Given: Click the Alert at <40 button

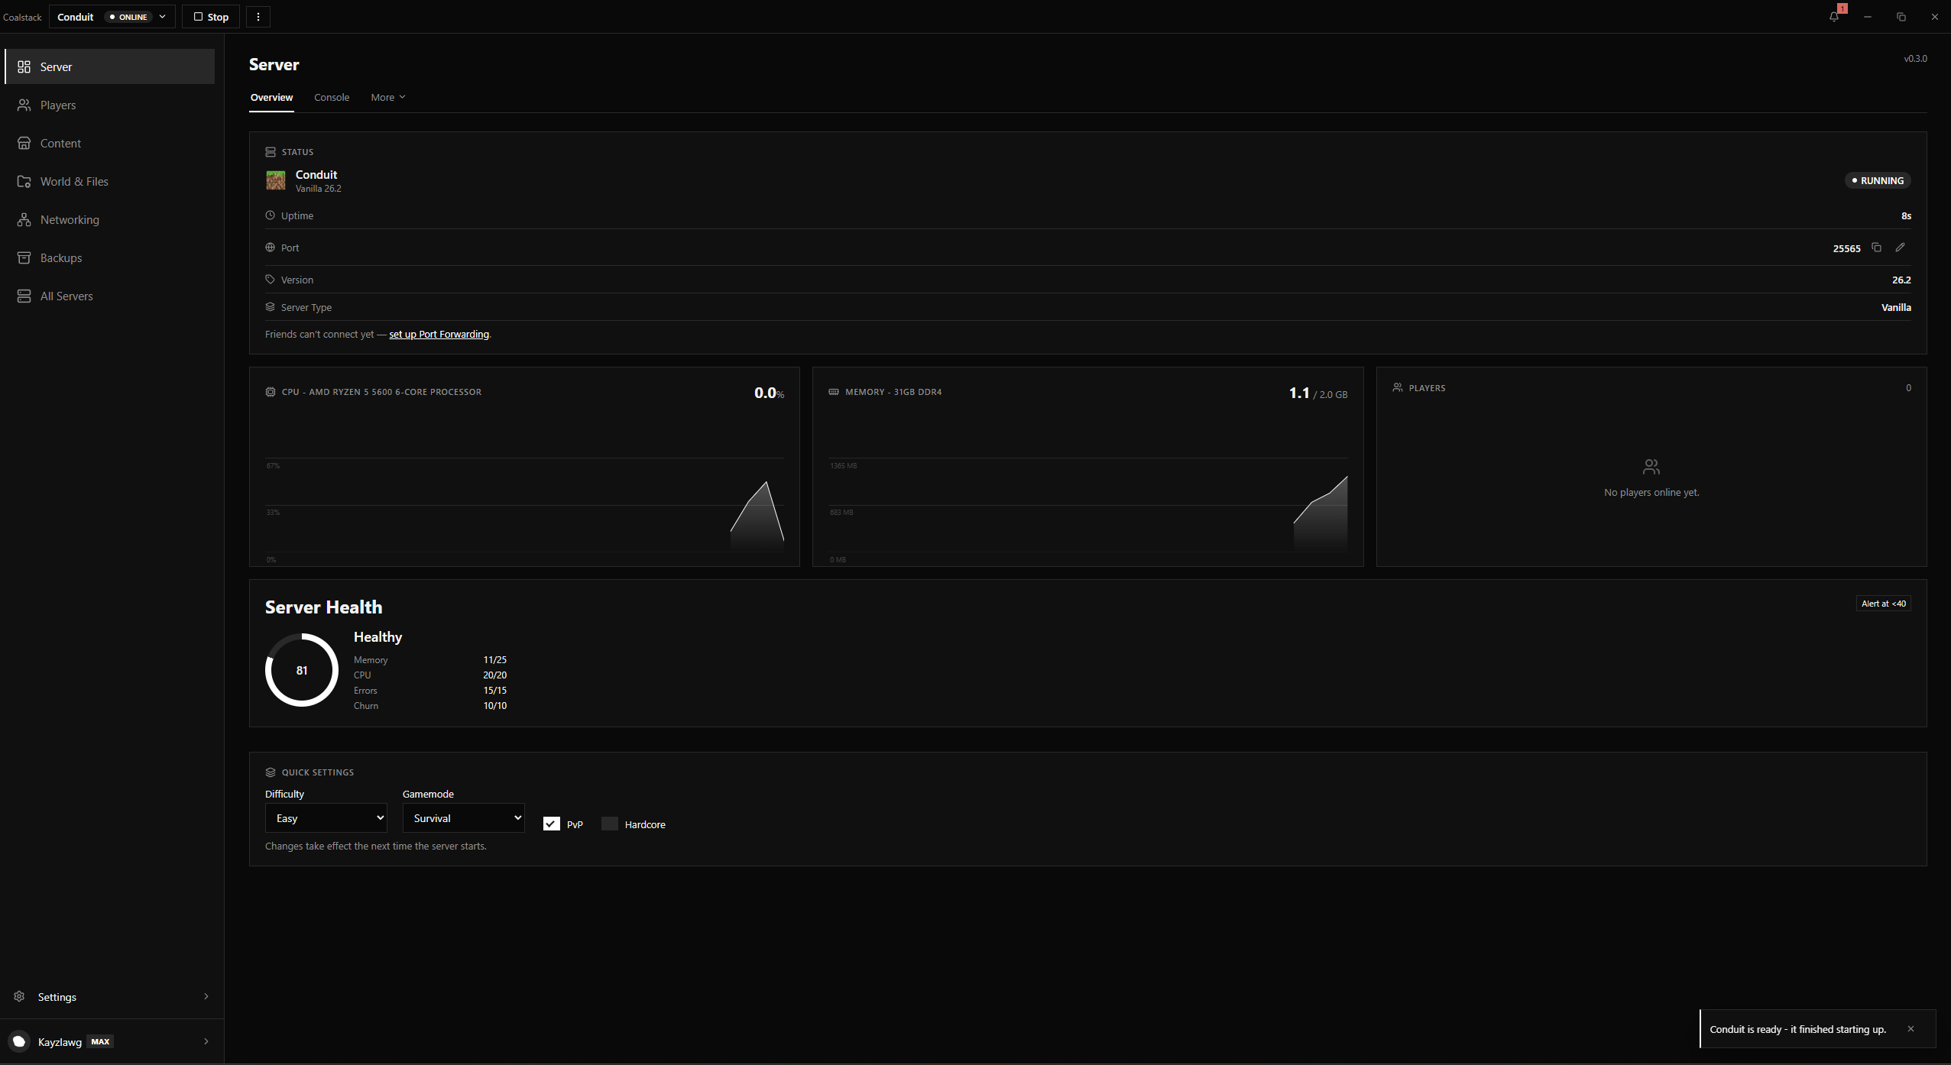Looking at the screenshot, I should click(x=1884, y=604).
